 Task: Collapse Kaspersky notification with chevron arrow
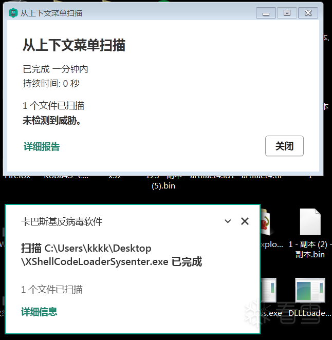pyautogui.click(x=228, y=221)
